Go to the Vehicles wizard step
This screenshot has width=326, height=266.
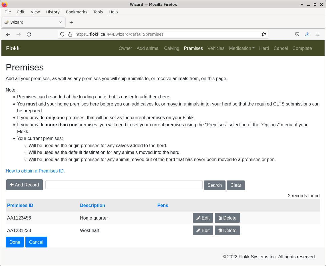coord(216,48)
